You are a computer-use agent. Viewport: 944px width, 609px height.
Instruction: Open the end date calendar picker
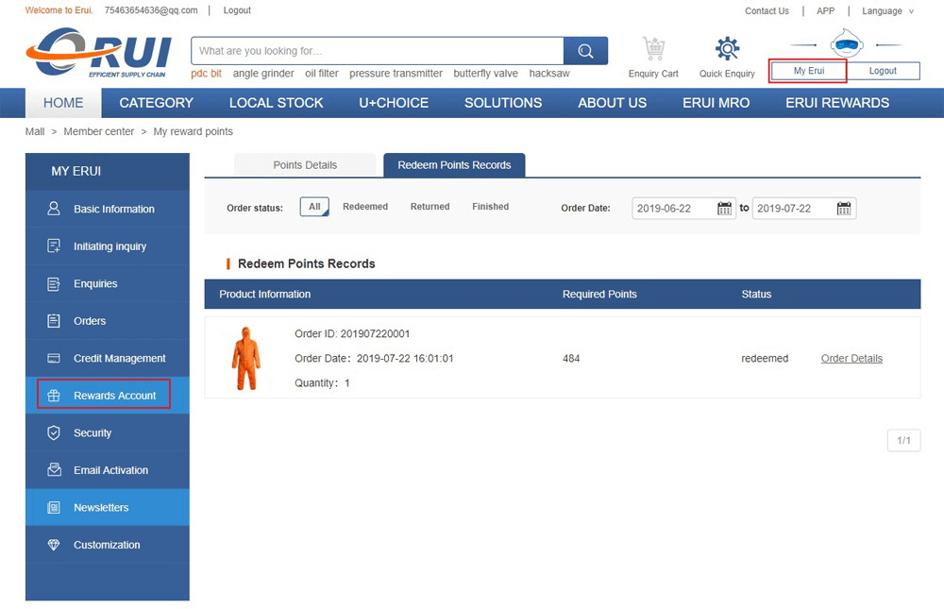point(844,209)
